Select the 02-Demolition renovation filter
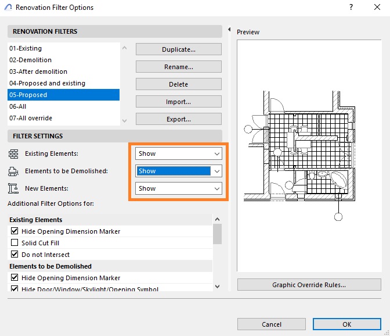The image size is (390, 336). 63,60
